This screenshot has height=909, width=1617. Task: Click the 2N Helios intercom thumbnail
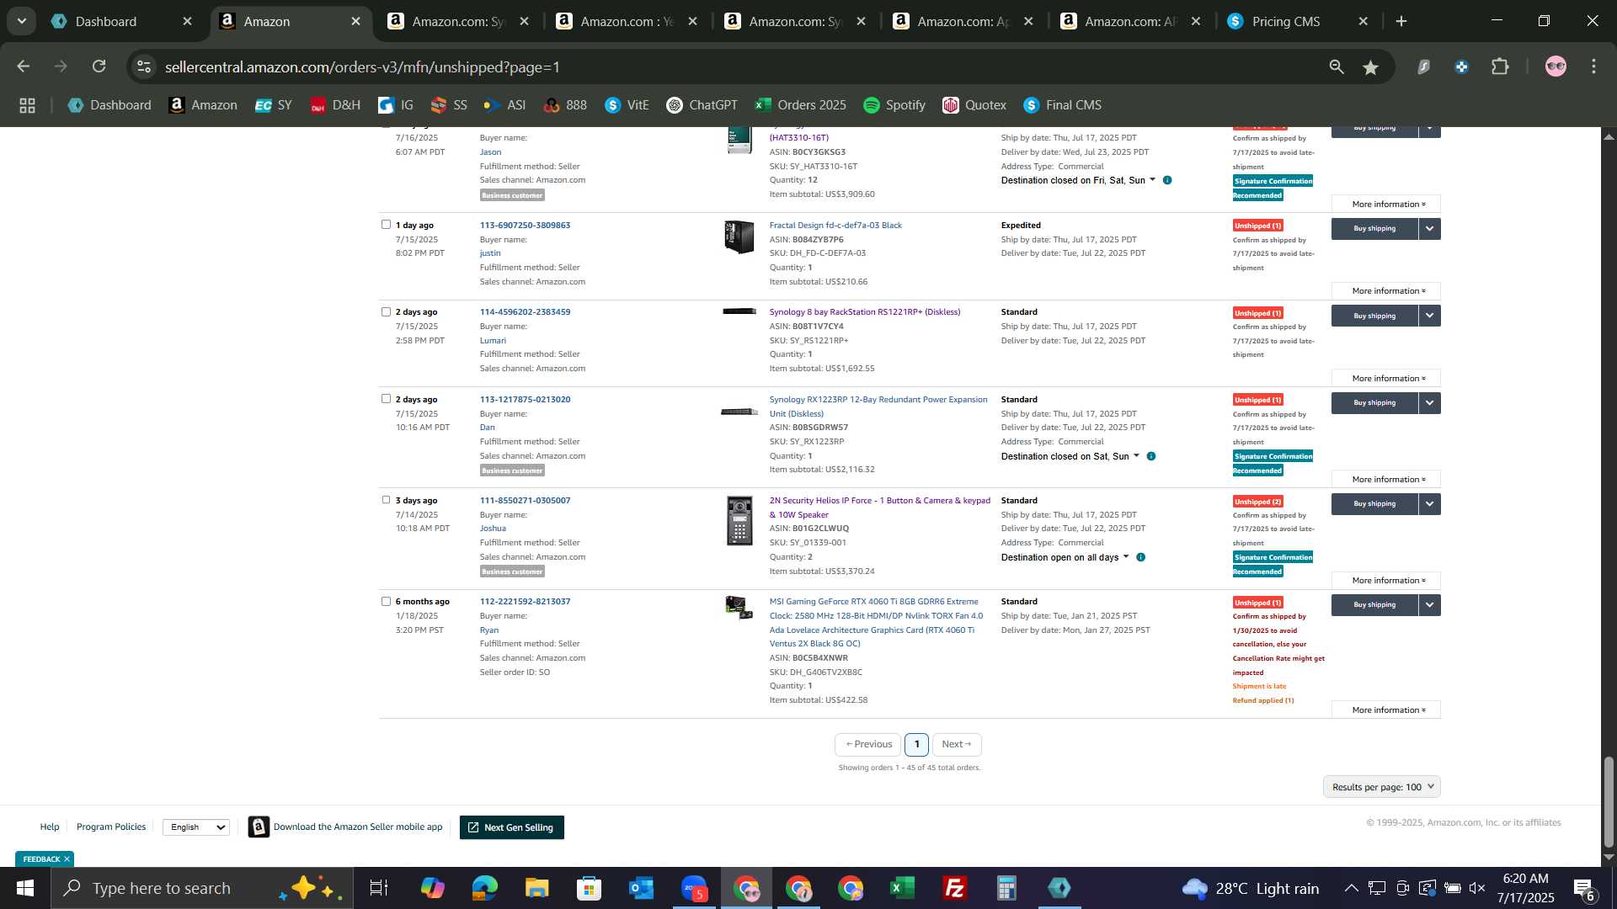(739, 520)
